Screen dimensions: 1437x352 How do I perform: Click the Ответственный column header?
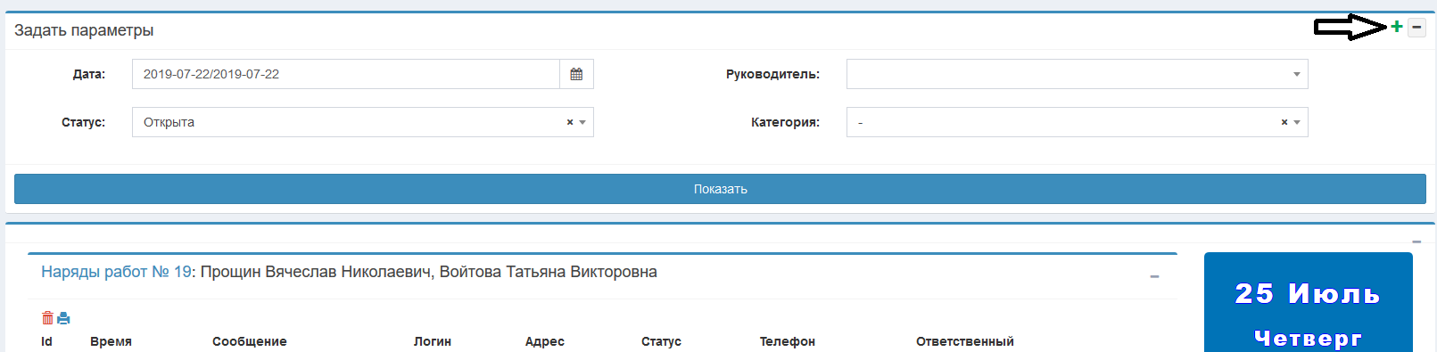pyautogui.click(x=964, y=341)
